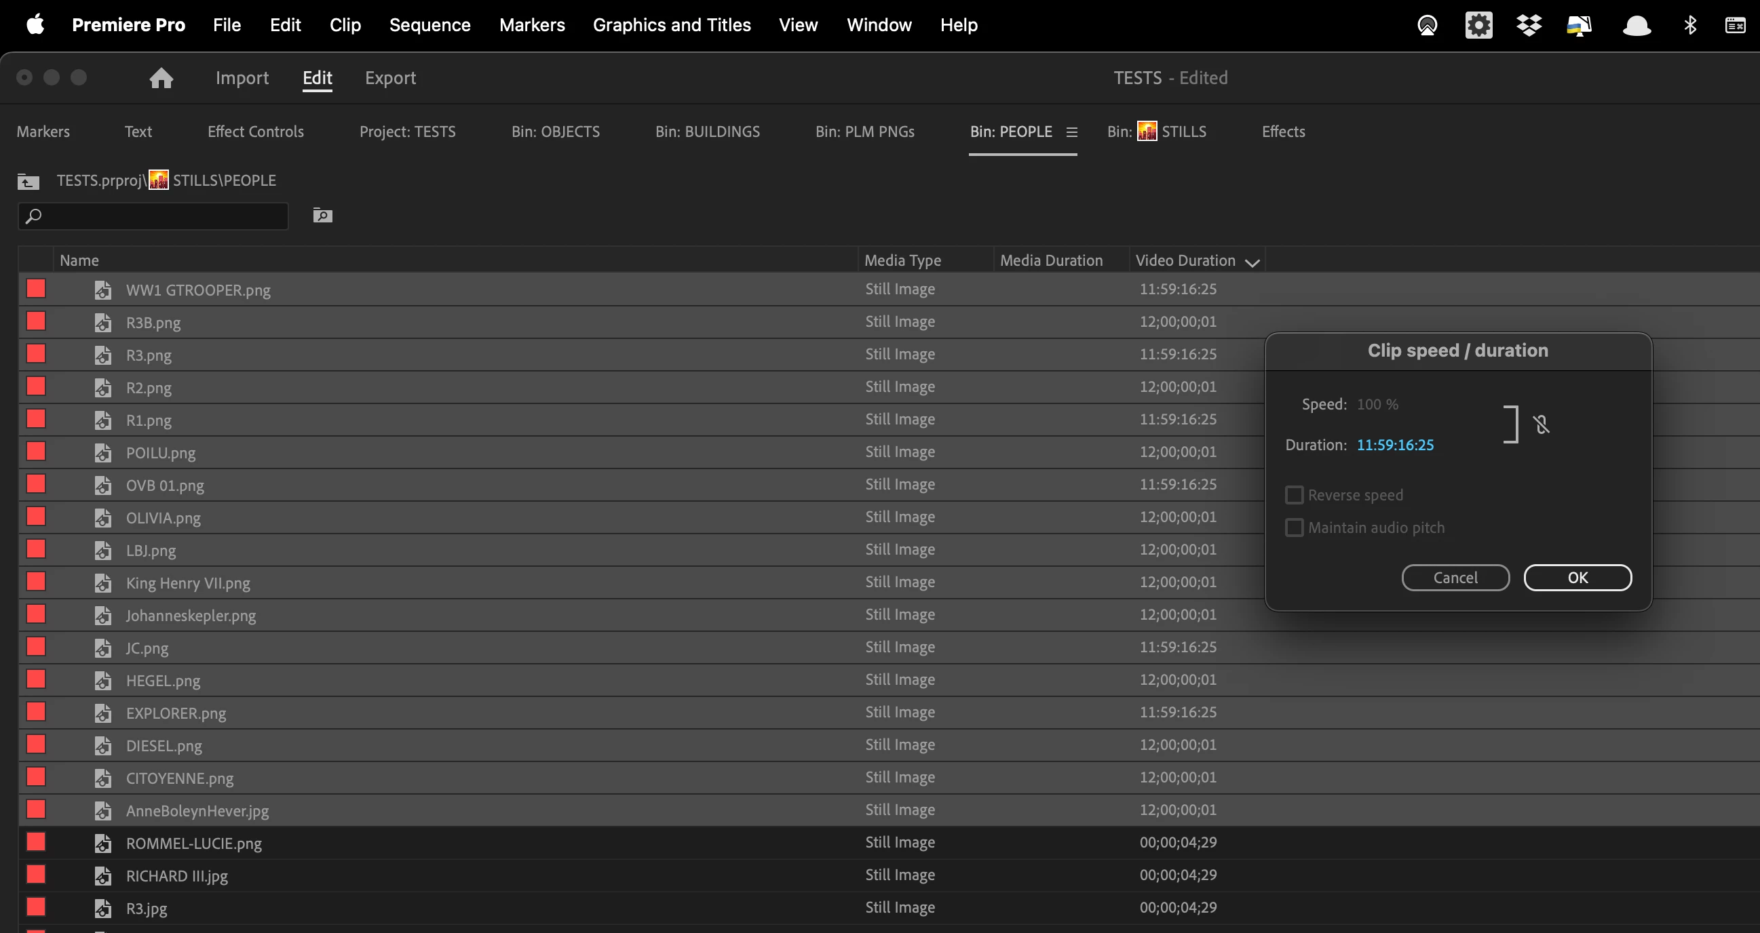This screenshot has height=933, width=1760.
Task: Click the AirPlay icon in menu bar
Action: [1428, 25]
